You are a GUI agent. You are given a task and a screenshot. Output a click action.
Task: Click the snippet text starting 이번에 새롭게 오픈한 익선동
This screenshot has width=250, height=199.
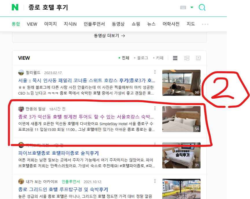click(86, 127)
